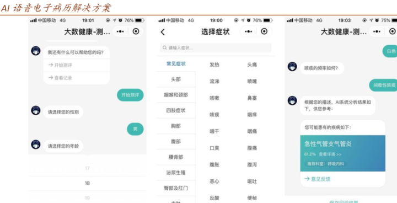Pick the 发热 symptom

point(214,65)
